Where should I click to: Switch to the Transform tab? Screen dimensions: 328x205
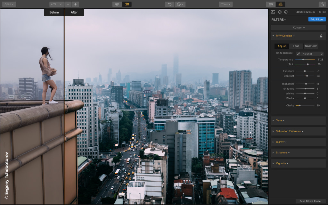tap(311, 46)
